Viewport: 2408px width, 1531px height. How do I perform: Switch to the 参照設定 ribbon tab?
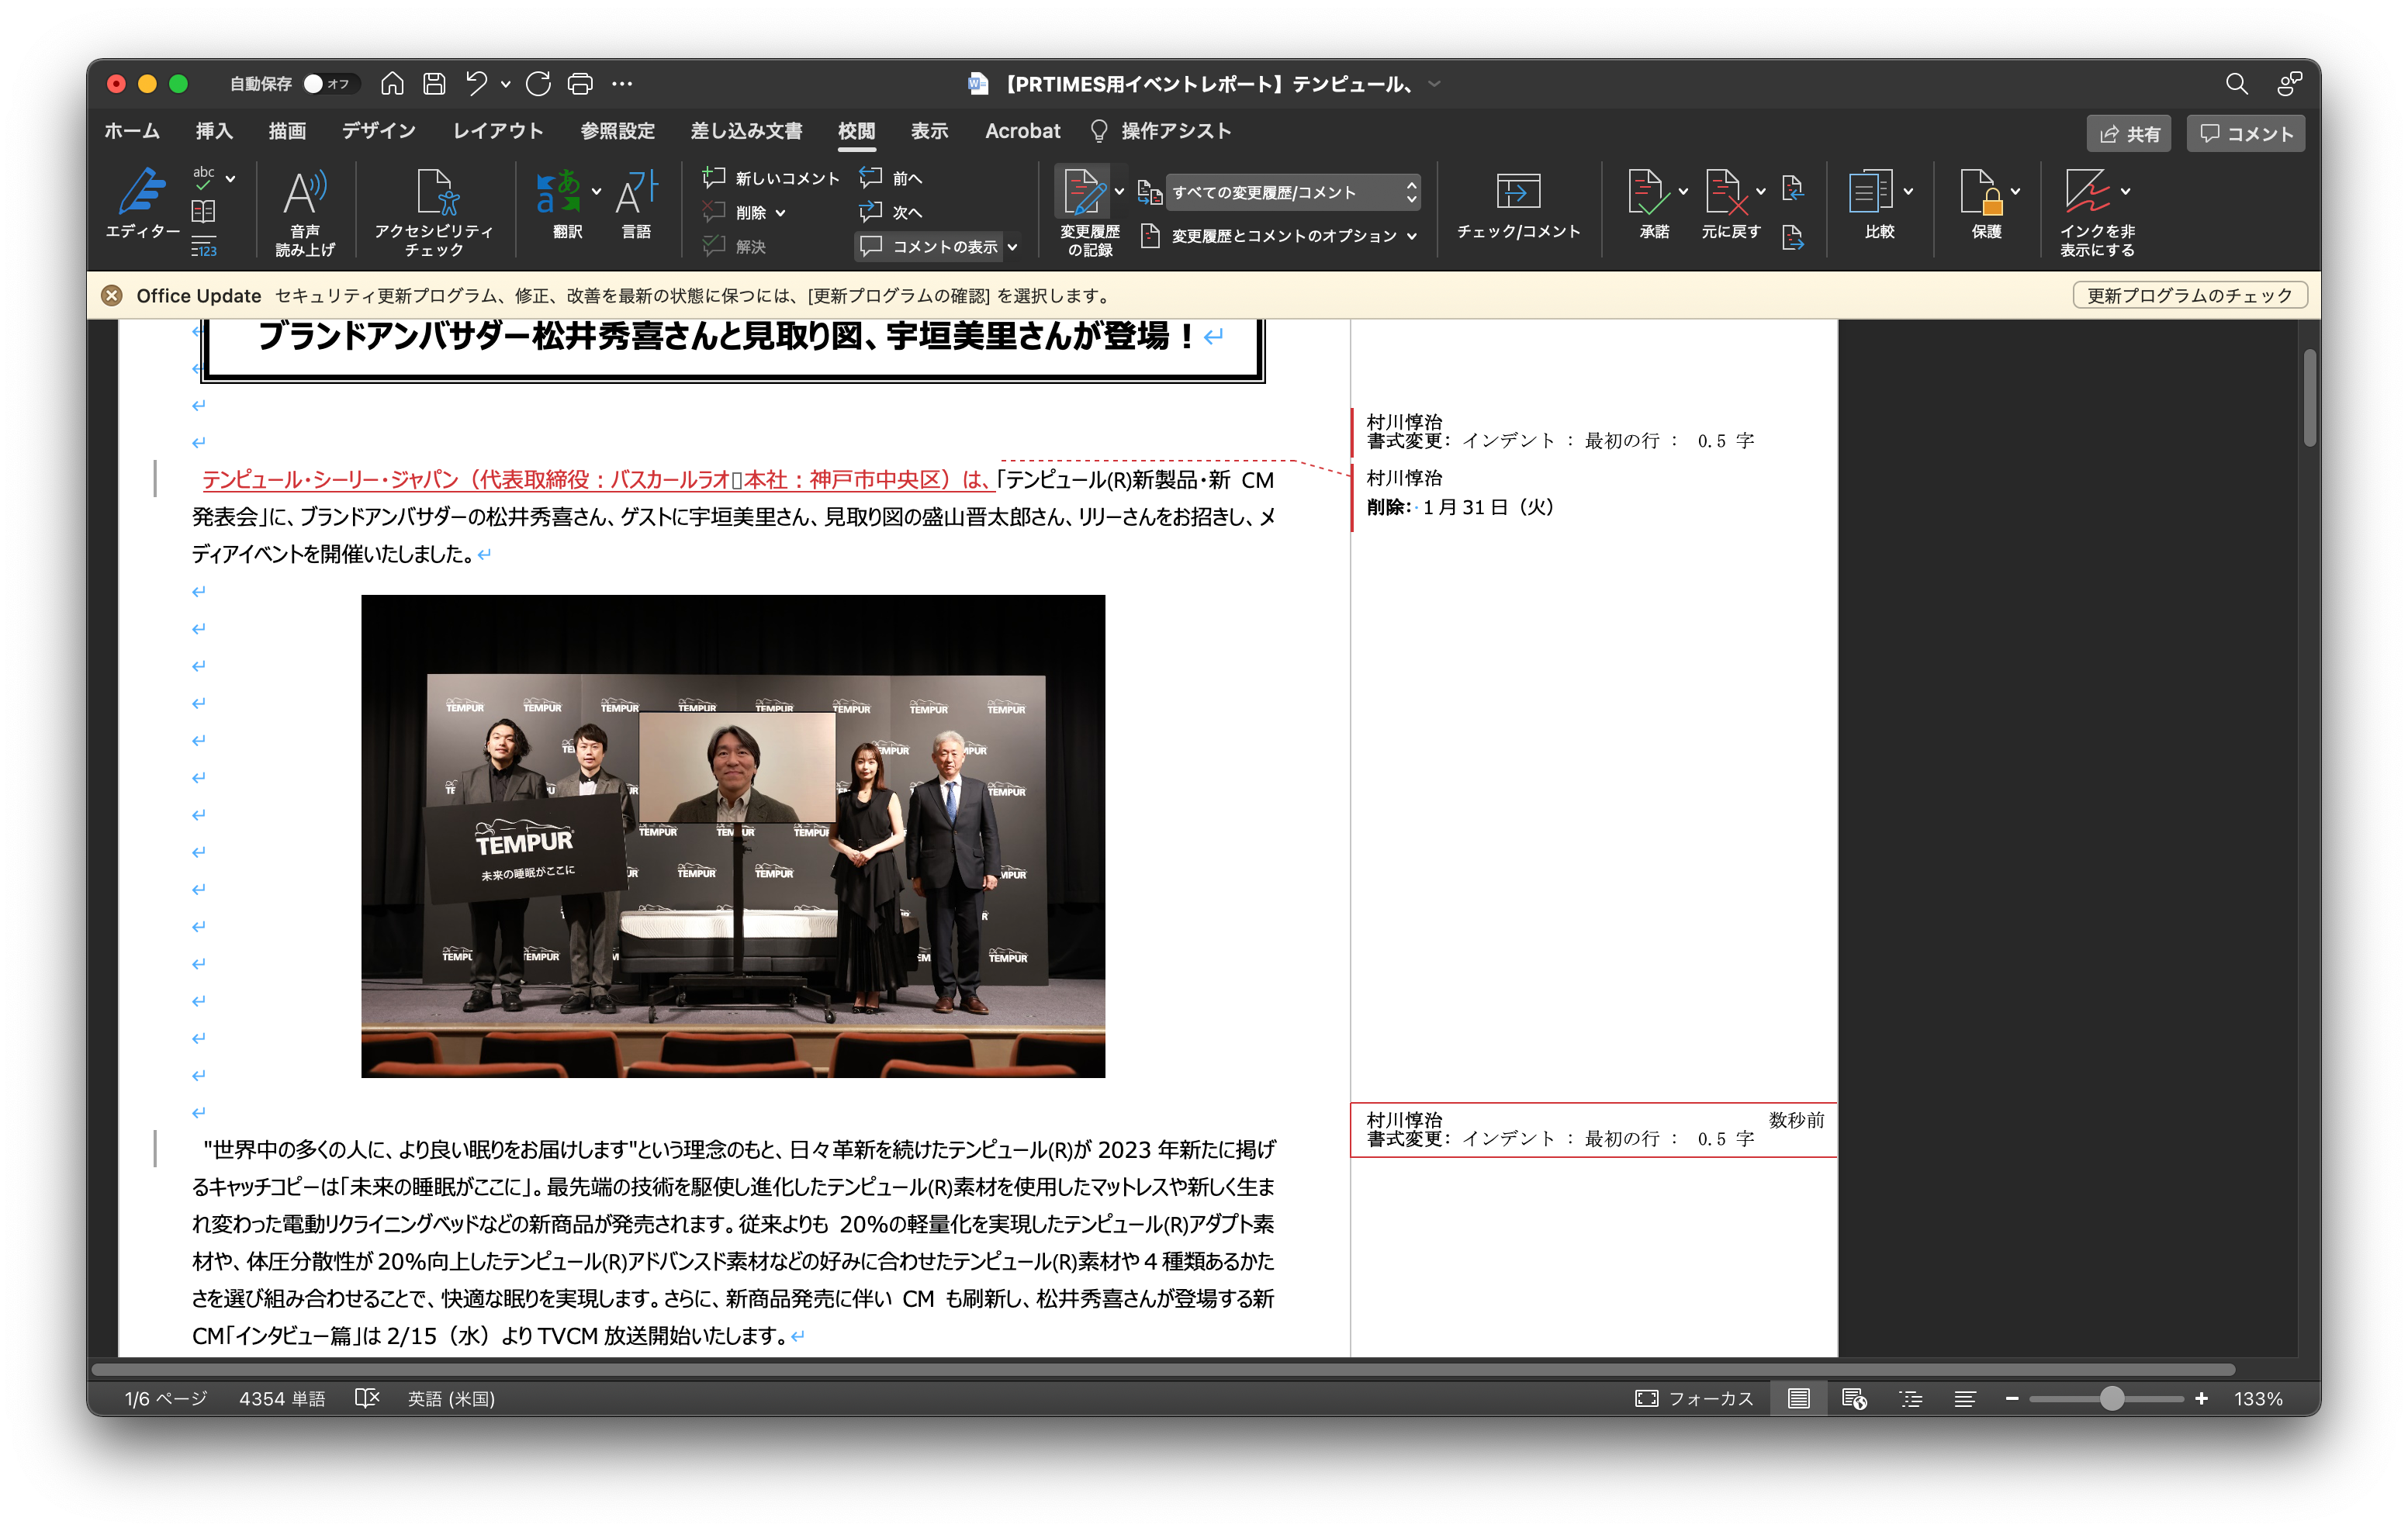pyautogui.click(x=617, y=131)
